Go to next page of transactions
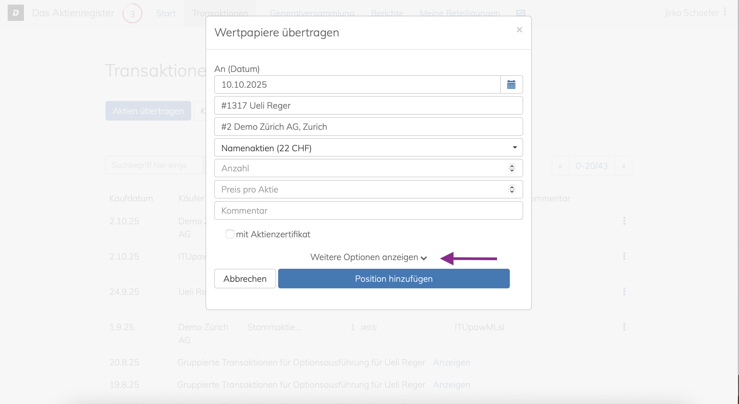This screenshot has width=739, height=404. click(x=623, y=166)
